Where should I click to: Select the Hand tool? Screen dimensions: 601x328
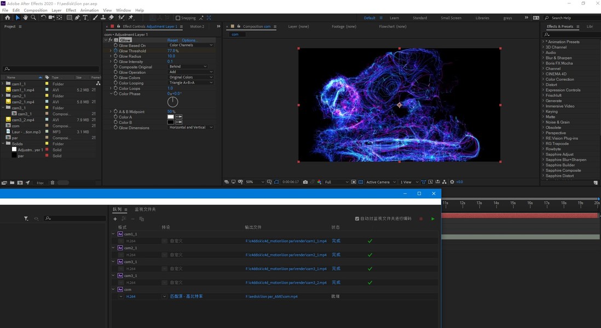coord(25,17)
